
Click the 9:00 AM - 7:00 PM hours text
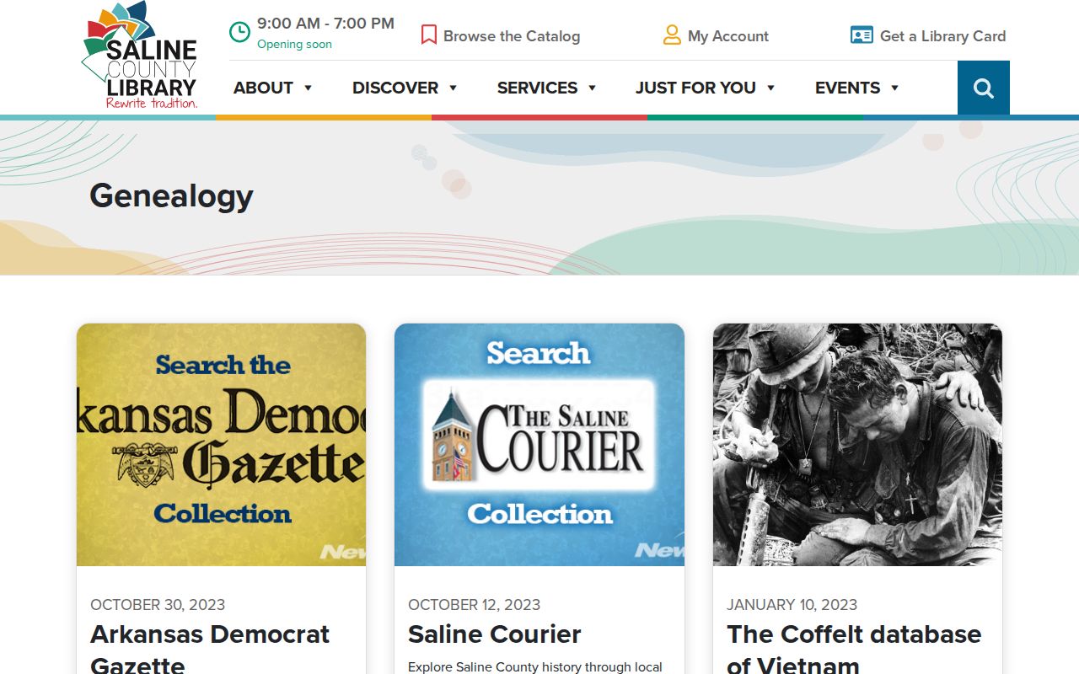(x=325, y=24)
